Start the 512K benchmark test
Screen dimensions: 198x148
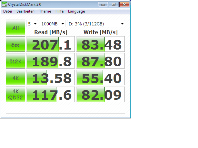tap(15, 61)
